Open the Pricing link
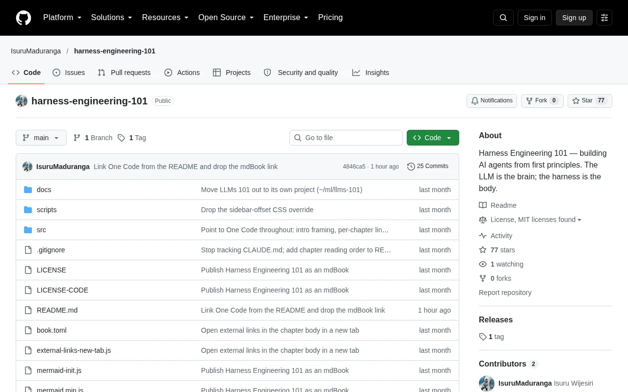628x392 pixels. point(330,18)
